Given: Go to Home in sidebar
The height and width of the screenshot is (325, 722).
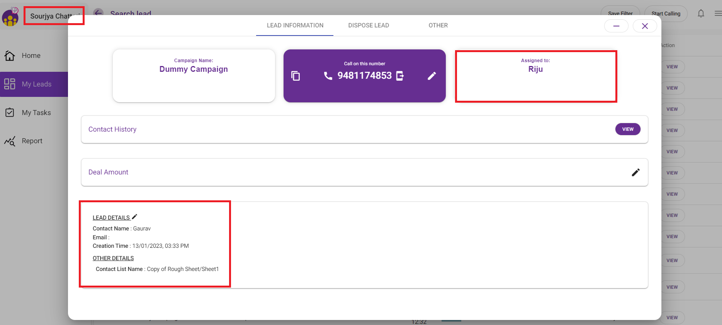Looking at the screenshot, I should coord(31,56).
